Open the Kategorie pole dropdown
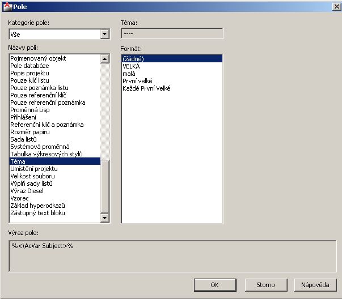This screenshot has height=299, width=342. [x=104, y=34]
